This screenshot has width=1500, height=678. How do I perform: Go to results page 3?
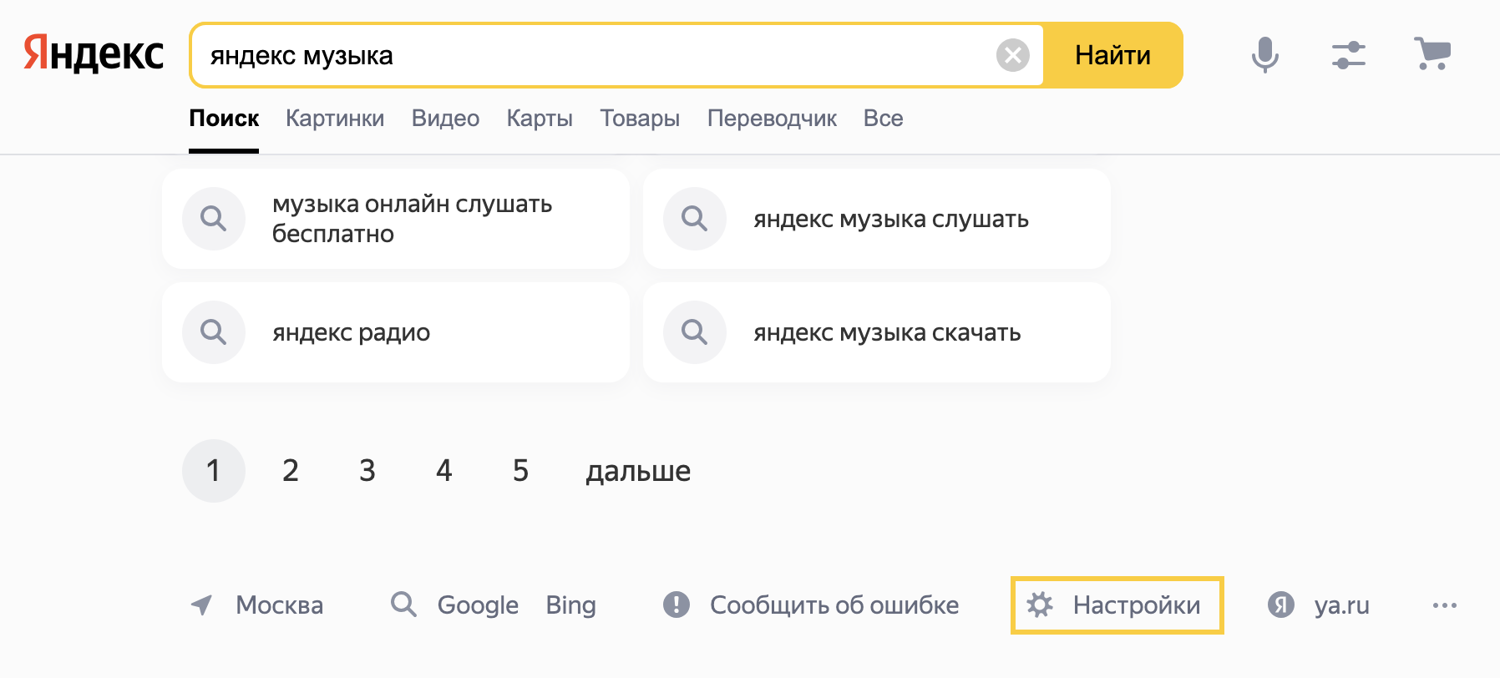coord(367,471)
